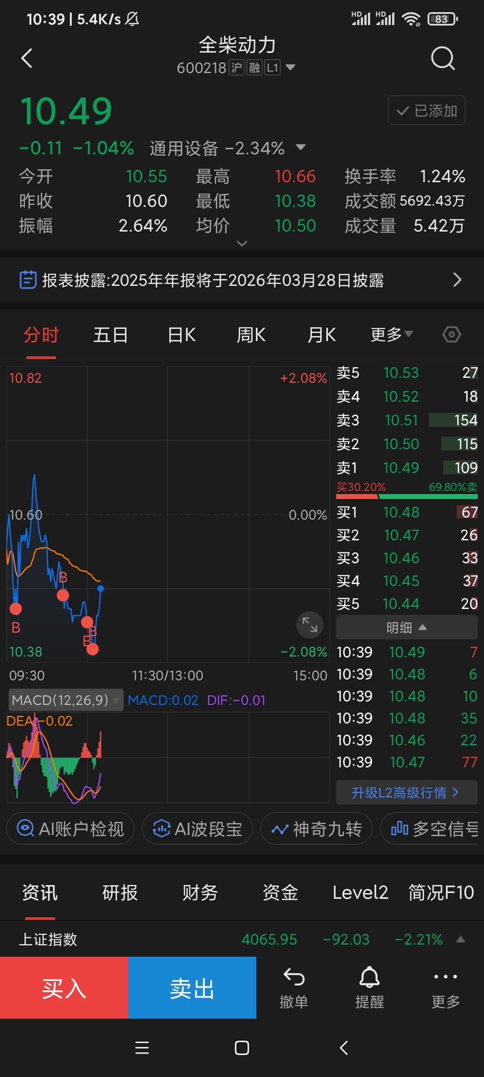Screen dimensions: 484x1077
Task: Tap the MACD histogram sub-chart
Action: 168,757
